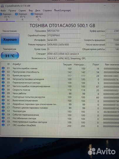Viewport: 119px width, 159px height.
Task: Click the CrystalDiskInfo title bar app icon
Action: click(2, 6)
